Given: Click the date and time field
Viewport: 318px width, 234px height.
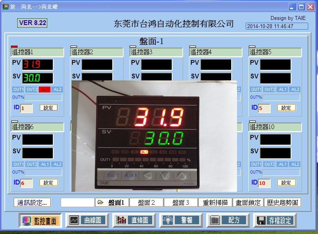Looking at the screenshot, I should (x=277, y=26).
